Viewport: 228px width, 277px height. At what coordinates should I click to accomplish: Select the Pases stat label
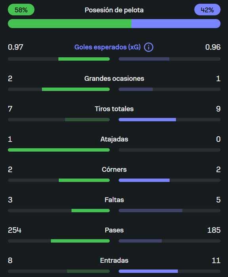click(x=114, y=230)
